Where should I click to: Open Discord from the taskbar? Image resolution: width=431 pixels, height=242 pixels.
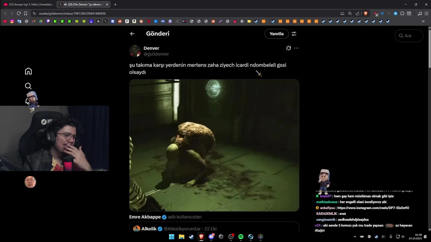pos(211,237)
